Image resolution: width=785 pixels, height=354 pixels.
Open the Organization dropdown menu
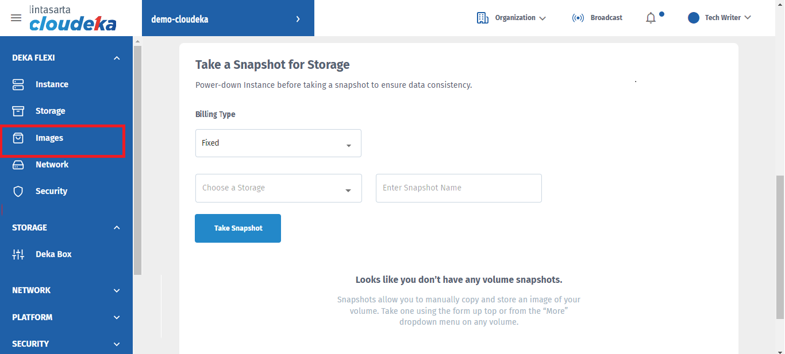pyautogui.click(x=511, y=18)
